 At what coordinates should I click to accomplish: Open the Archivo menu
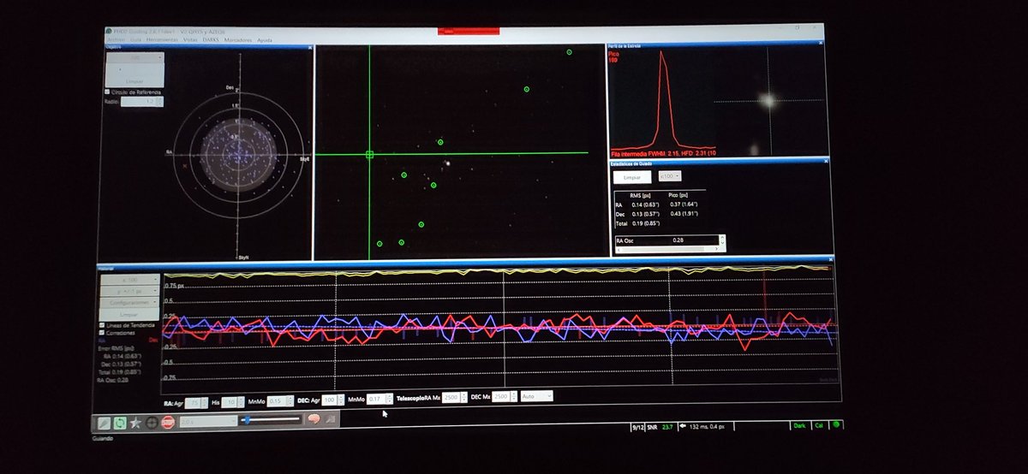point(116,39)
